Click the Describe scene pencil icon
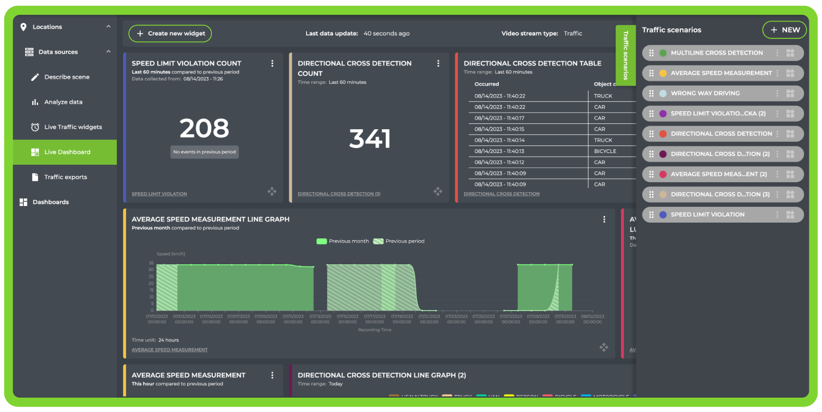Screen dimensions: 822x412 35,77
